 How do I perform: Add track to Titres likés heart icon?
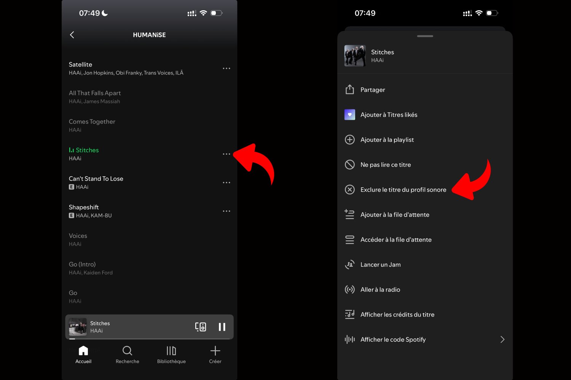(349, 115)
